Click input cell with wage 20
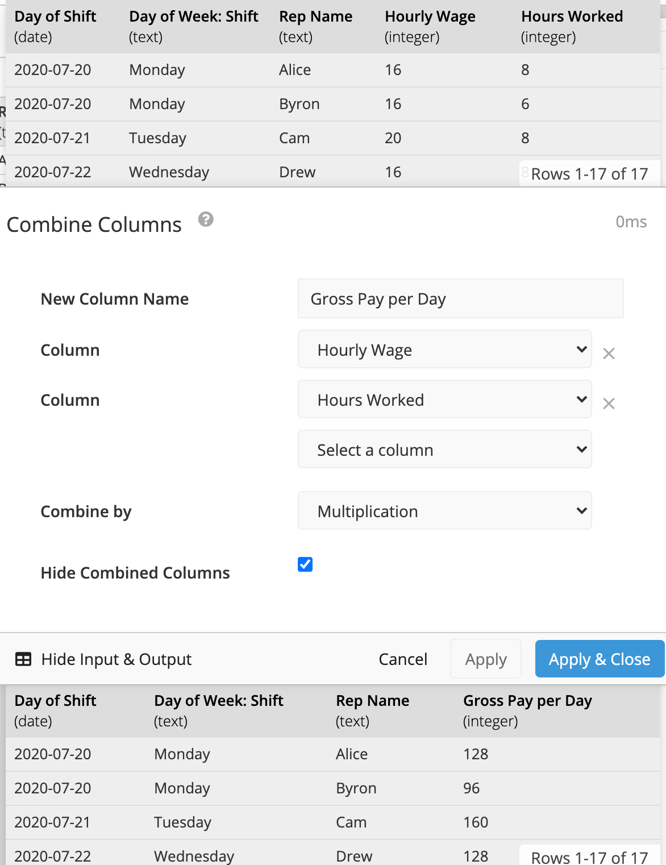Image resolution: width=666 pixels, height=865 pixels. coord(393,138)
